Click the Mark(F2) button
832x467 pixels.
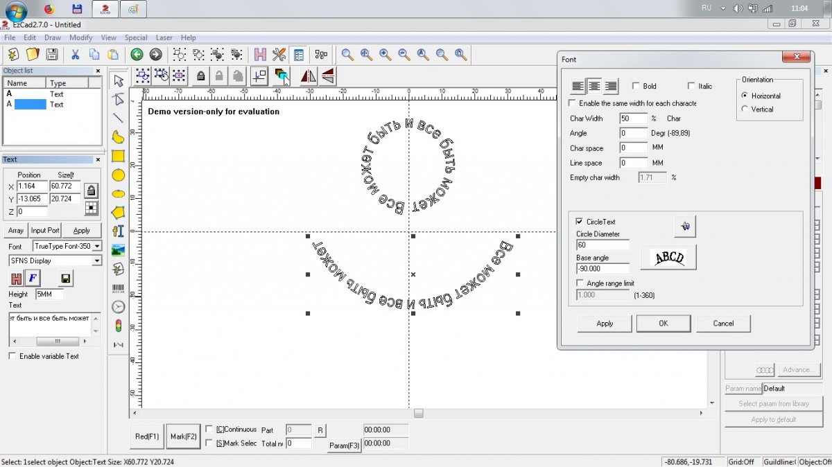[184, 437]
